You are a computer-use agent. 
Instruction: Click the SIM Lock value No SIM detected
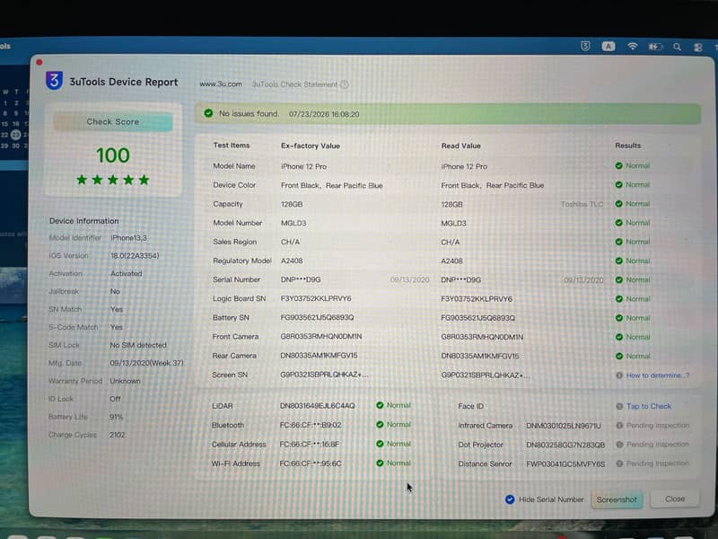tap(138, 345)
